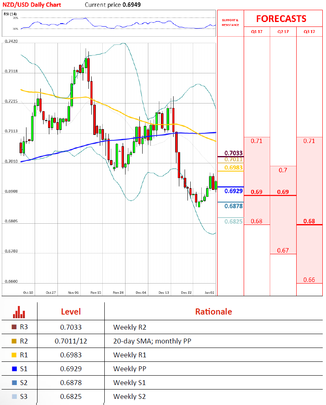Click the Current price 0.6949 text

[113, 4]
